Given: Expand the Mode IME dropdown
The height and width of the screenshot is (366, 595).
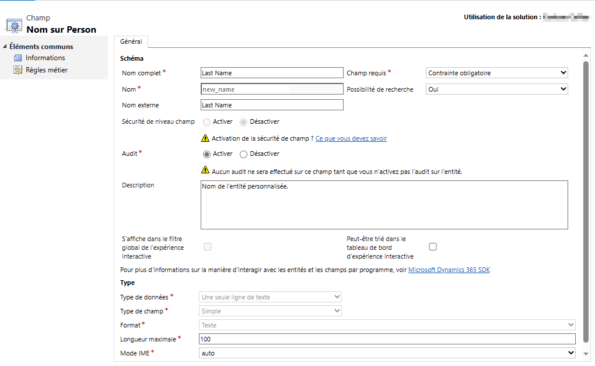Looking at the screenshot, I should click(x=387, y=353).
